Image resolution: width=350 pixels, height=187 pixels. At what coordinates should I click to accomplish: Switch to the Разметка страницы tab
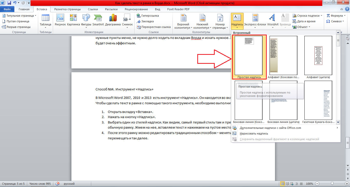[67, 9]
